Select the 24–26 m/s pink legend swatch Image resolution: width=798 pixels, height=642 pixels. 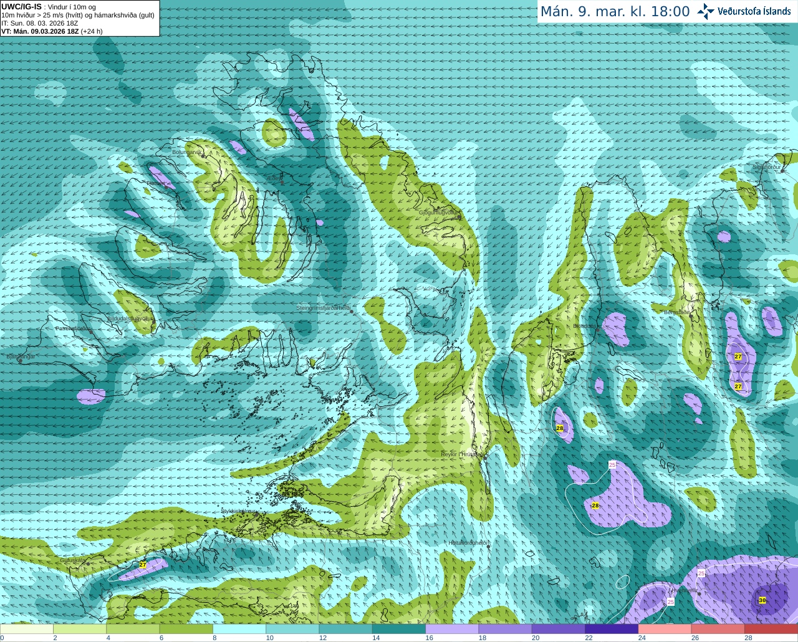[665, 629]
